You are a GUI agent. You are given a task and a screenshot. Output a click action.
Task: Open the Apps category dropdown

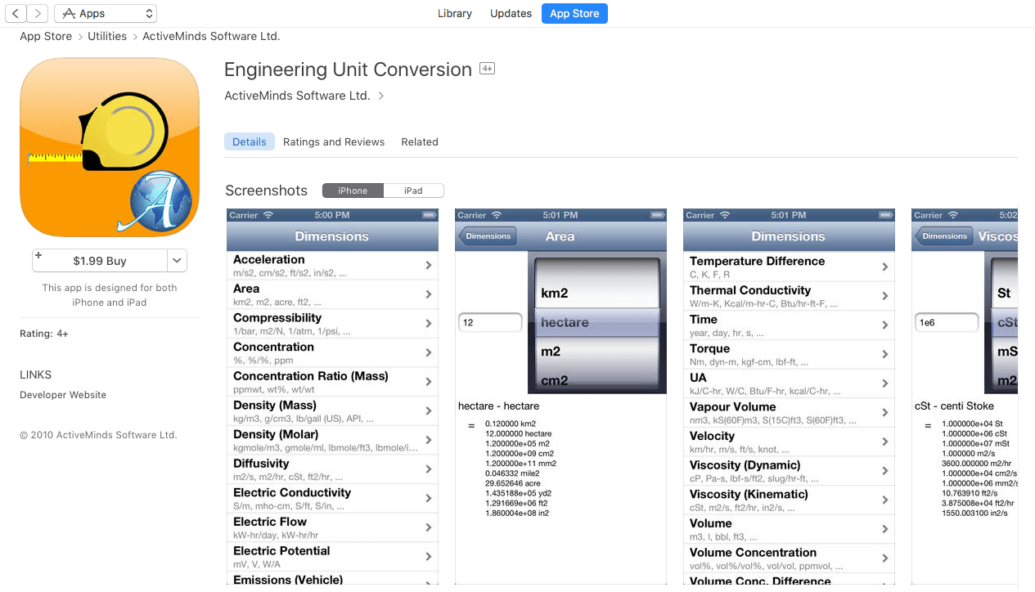coord(106,13)
